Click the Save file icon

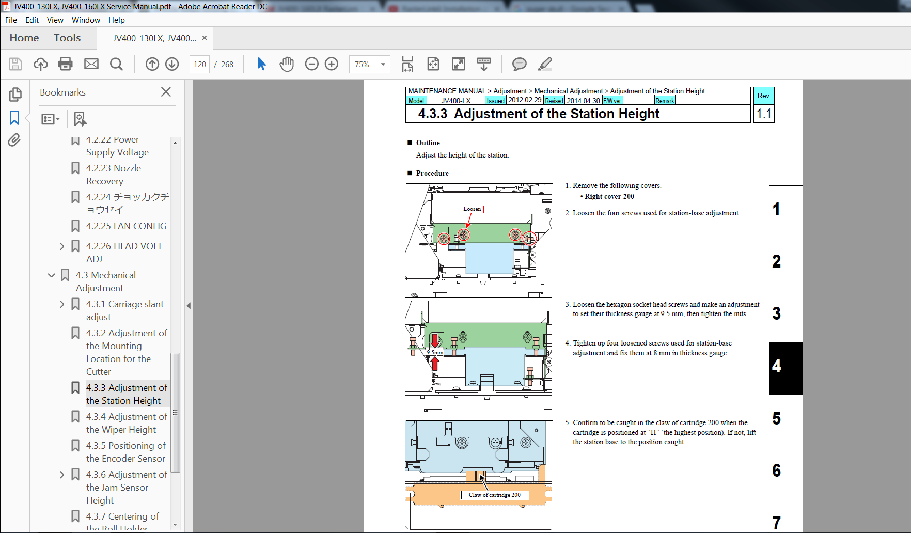tap(15, 64)
